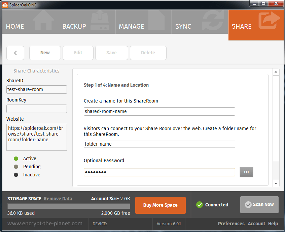Select the SHARE tab
Viewport: 285px width, 232px height.
[256, 25]
